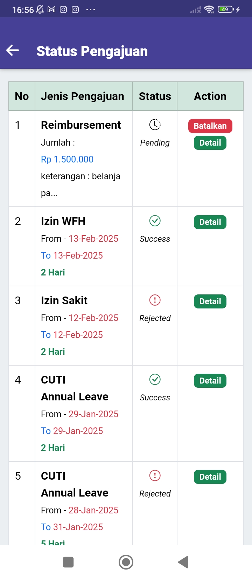
Task: Open Detail for 28-Jan-2025 Annual Leave
Action: point(210,477)
